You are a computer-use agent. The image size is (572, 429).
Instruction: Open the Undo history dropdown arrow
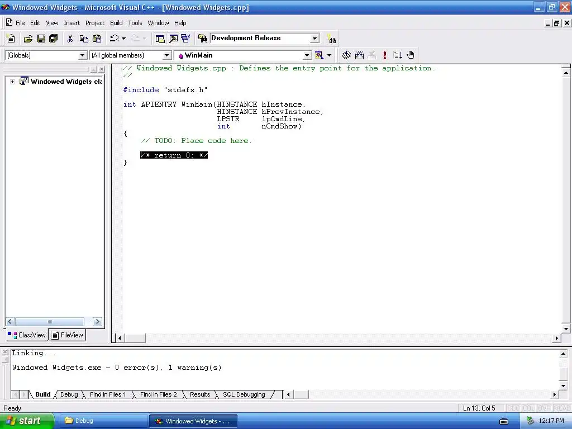pyautogui.click(x=124, y=39)
